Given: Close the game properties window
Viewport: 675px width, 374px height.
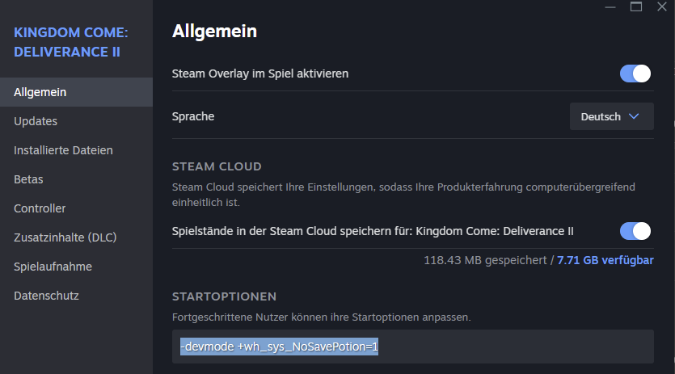Looking at the screenshot, I should coord(661,6).
